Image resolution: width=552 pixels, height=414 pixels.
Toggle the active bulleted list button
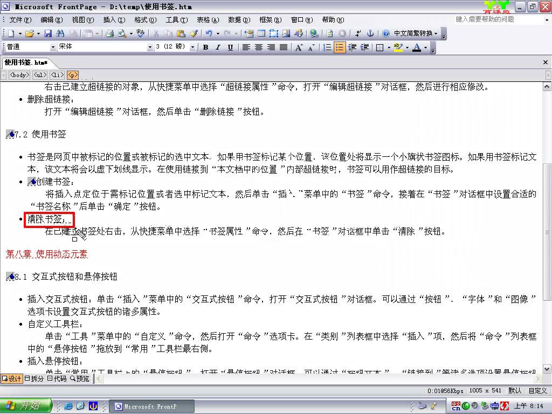coord(340,47)
